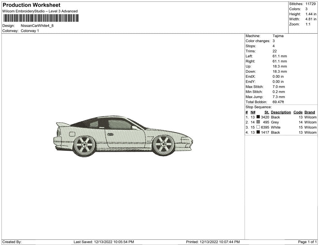Click 'Wilcom EmbroideryStudio – Level 3 Advanced' text
This screenshot has width=319, height=245.
[40, 11]
